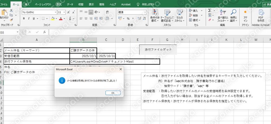This screenshot has width=271, height=124.
Task: Click the 添付ファイルゲット macro button
Action: click(x=158, y=50)
